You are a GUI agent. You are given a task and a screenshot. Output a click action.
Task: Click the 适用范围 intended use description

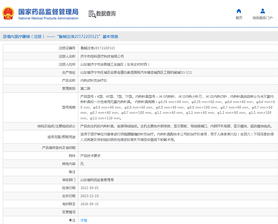(177, 137)
